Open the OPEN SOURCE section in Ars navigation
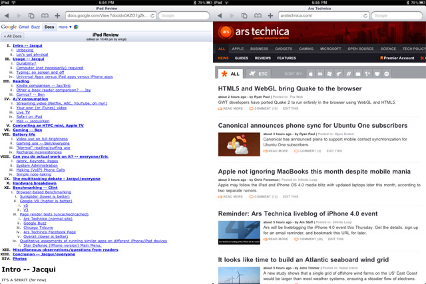The image size is (426, 284). [x=361, y=49]
